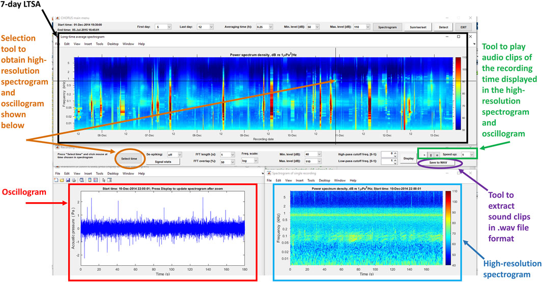Click Print Figure icon in waveform window toolbar

pyautogui.click(x=74, y=180)
